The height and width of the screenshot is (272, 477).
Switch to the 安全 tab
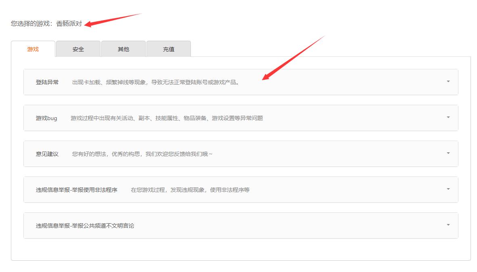click(78, 49)
